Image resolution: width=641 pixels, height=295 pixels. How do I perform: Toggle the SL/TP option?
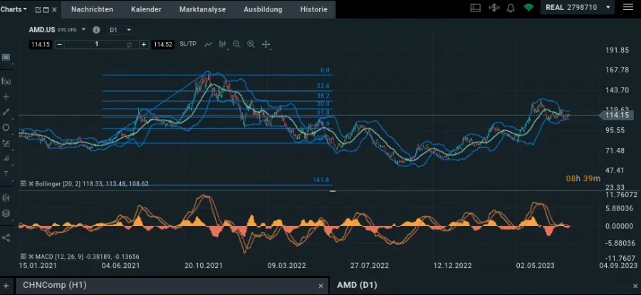point(188,44)
